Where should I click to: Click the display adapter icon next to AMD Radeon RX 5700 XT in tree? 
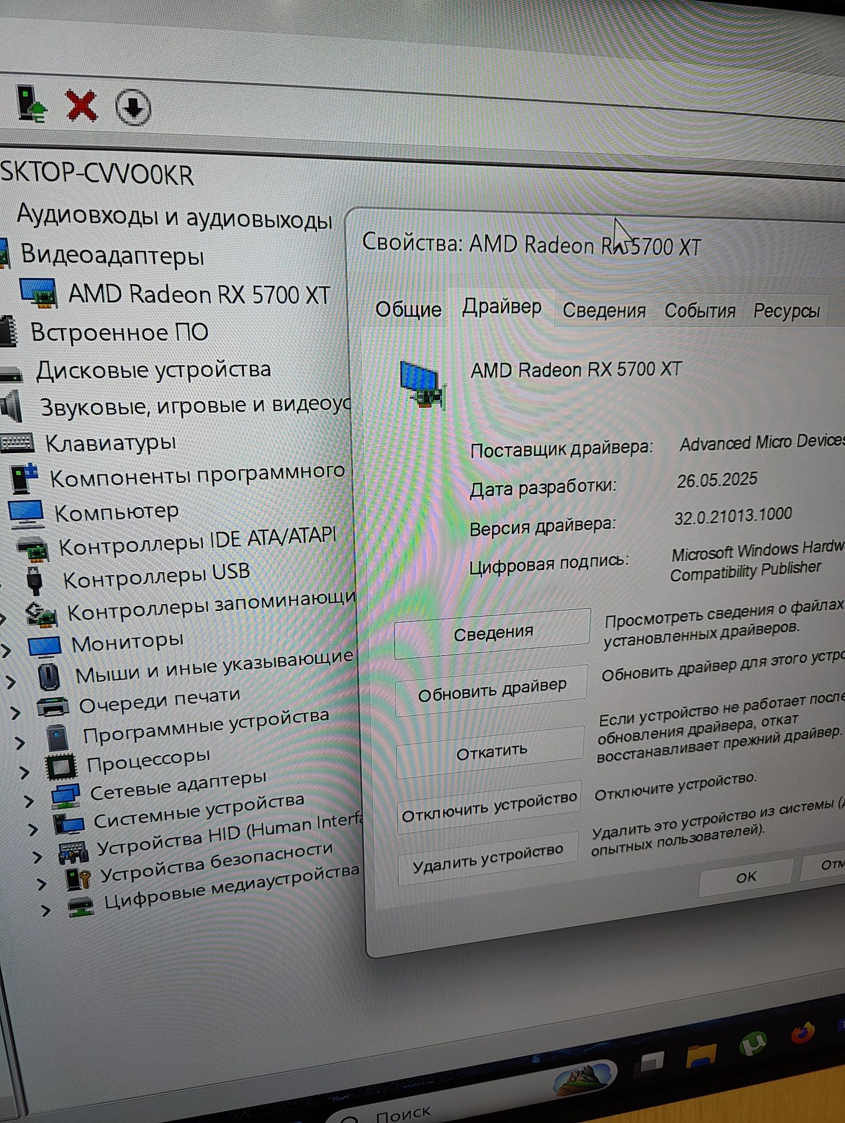tap(38, 293)
